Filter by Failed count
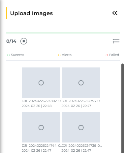The width and height of the screenshot is (125, 153). pos(112,55)
